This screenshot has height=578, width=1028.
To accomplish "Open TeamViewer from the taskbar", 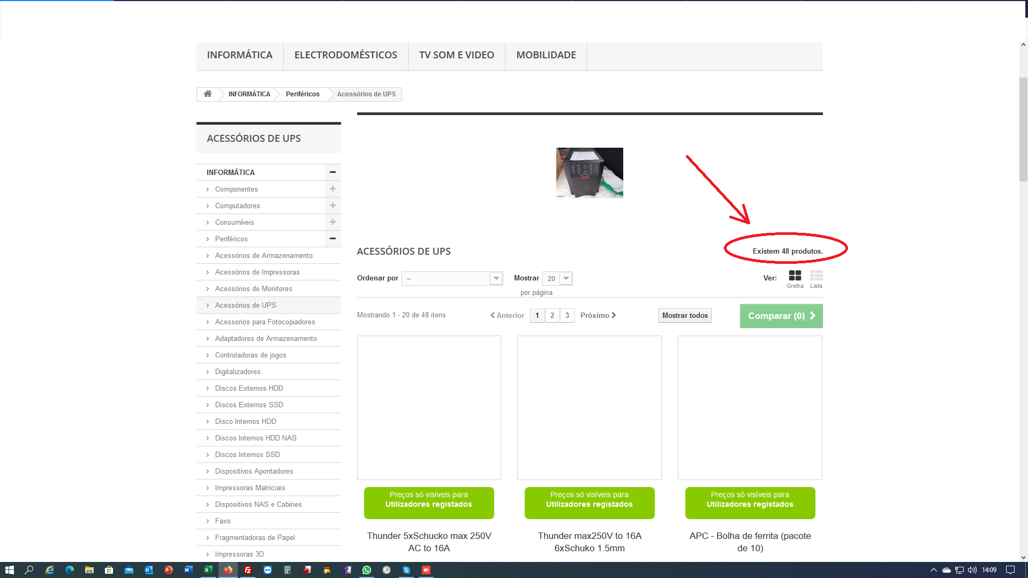I will point(268,570).
